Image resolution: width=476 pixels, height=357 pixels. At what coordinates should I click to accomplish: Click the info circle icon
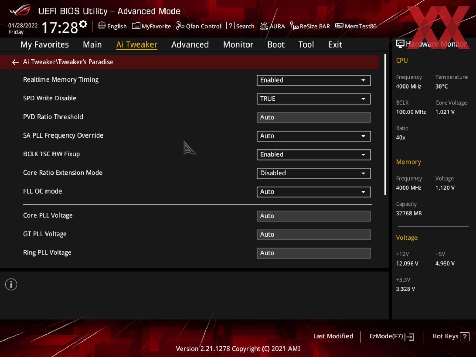click(x=11, y=285)
